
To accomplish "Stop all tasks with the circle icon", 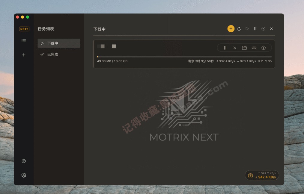I will point(263,29).
